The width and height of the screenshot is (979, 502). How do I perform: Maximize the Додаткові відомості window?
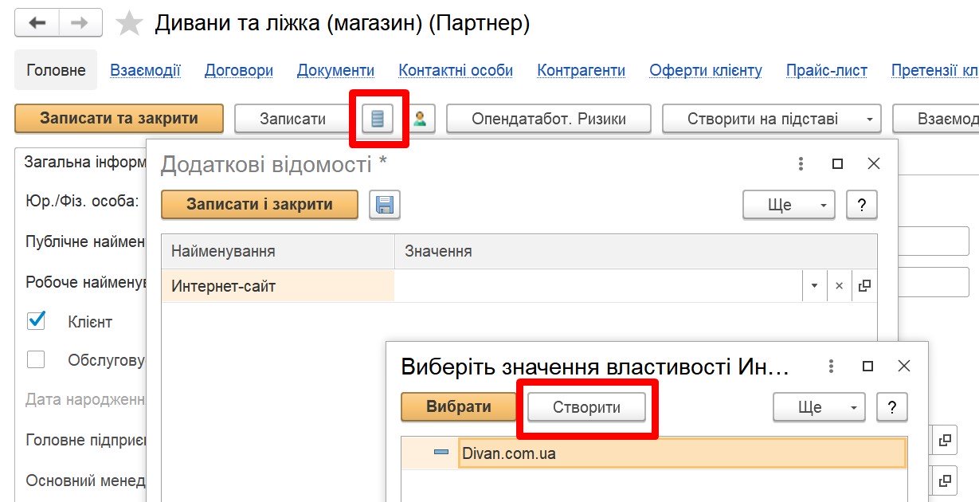pos(837,164)
